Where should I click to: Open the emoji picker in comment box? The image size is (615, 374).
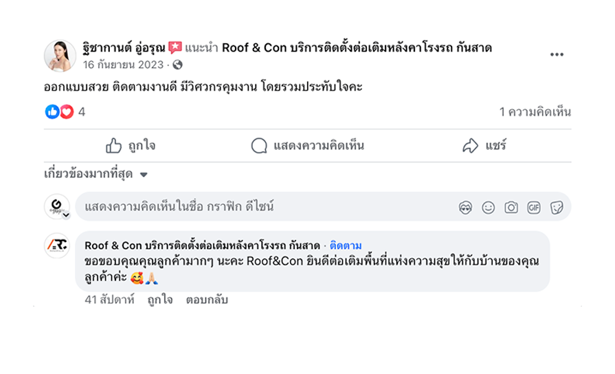click(488, 208)
